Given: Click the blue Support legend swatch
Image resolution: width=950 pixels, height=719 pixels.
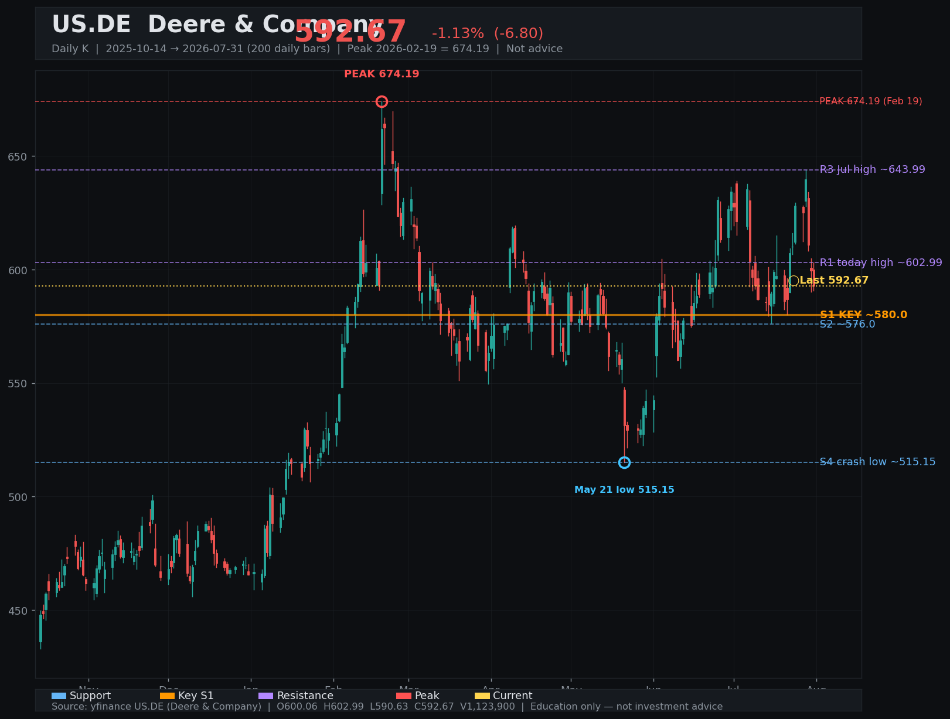Looking at the screenshot, I should pyautogui.click(x=59, y=696).
